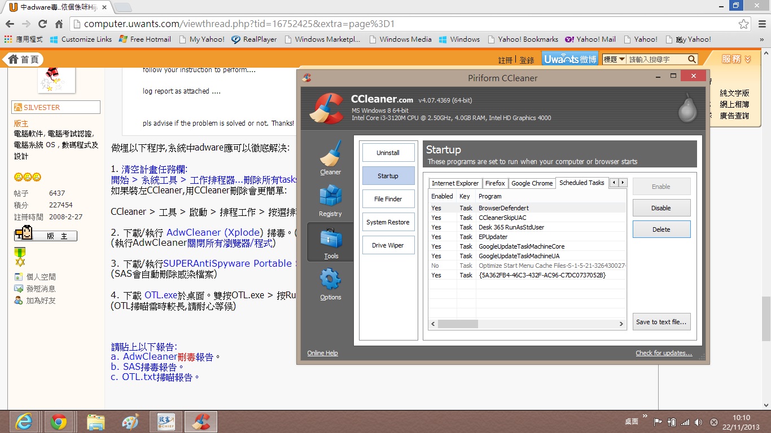Select the Scheduled Tasks tab

click(x=581, y=183)
